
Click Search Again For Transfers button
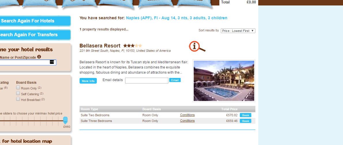click(x=35, y=35)
